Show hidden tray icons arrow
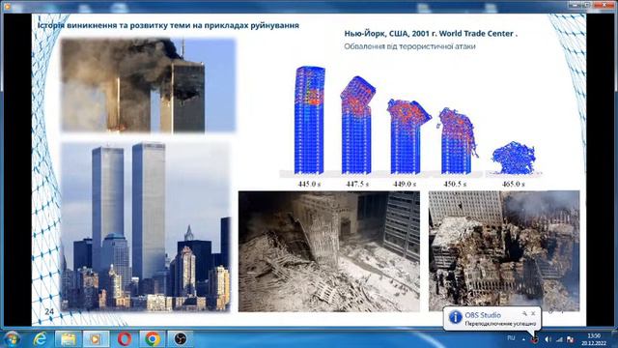618x348 pixels. pos(523,339)
